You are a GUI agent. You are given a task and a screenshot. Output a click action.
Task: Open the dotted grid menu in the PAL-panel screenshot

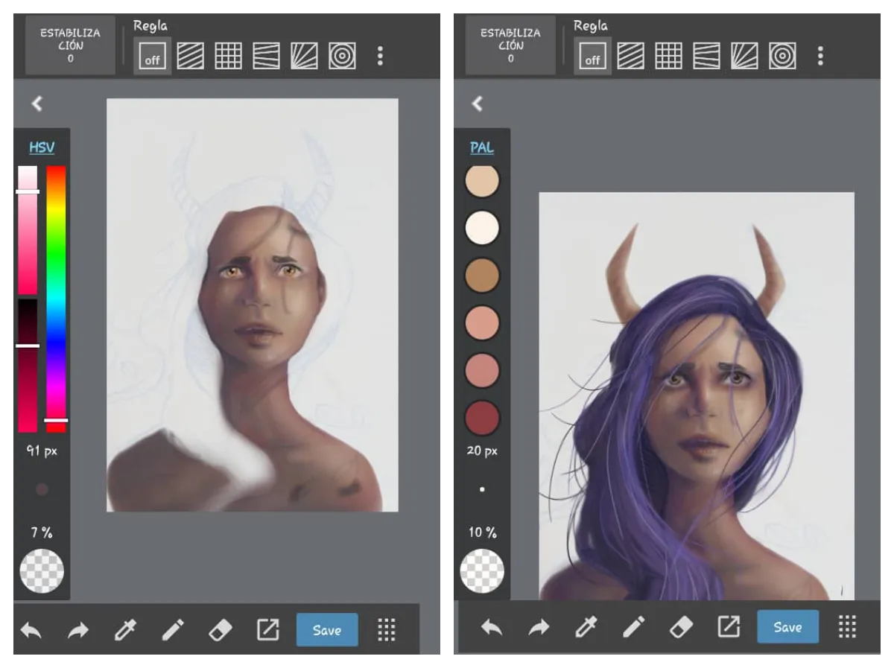847,627
